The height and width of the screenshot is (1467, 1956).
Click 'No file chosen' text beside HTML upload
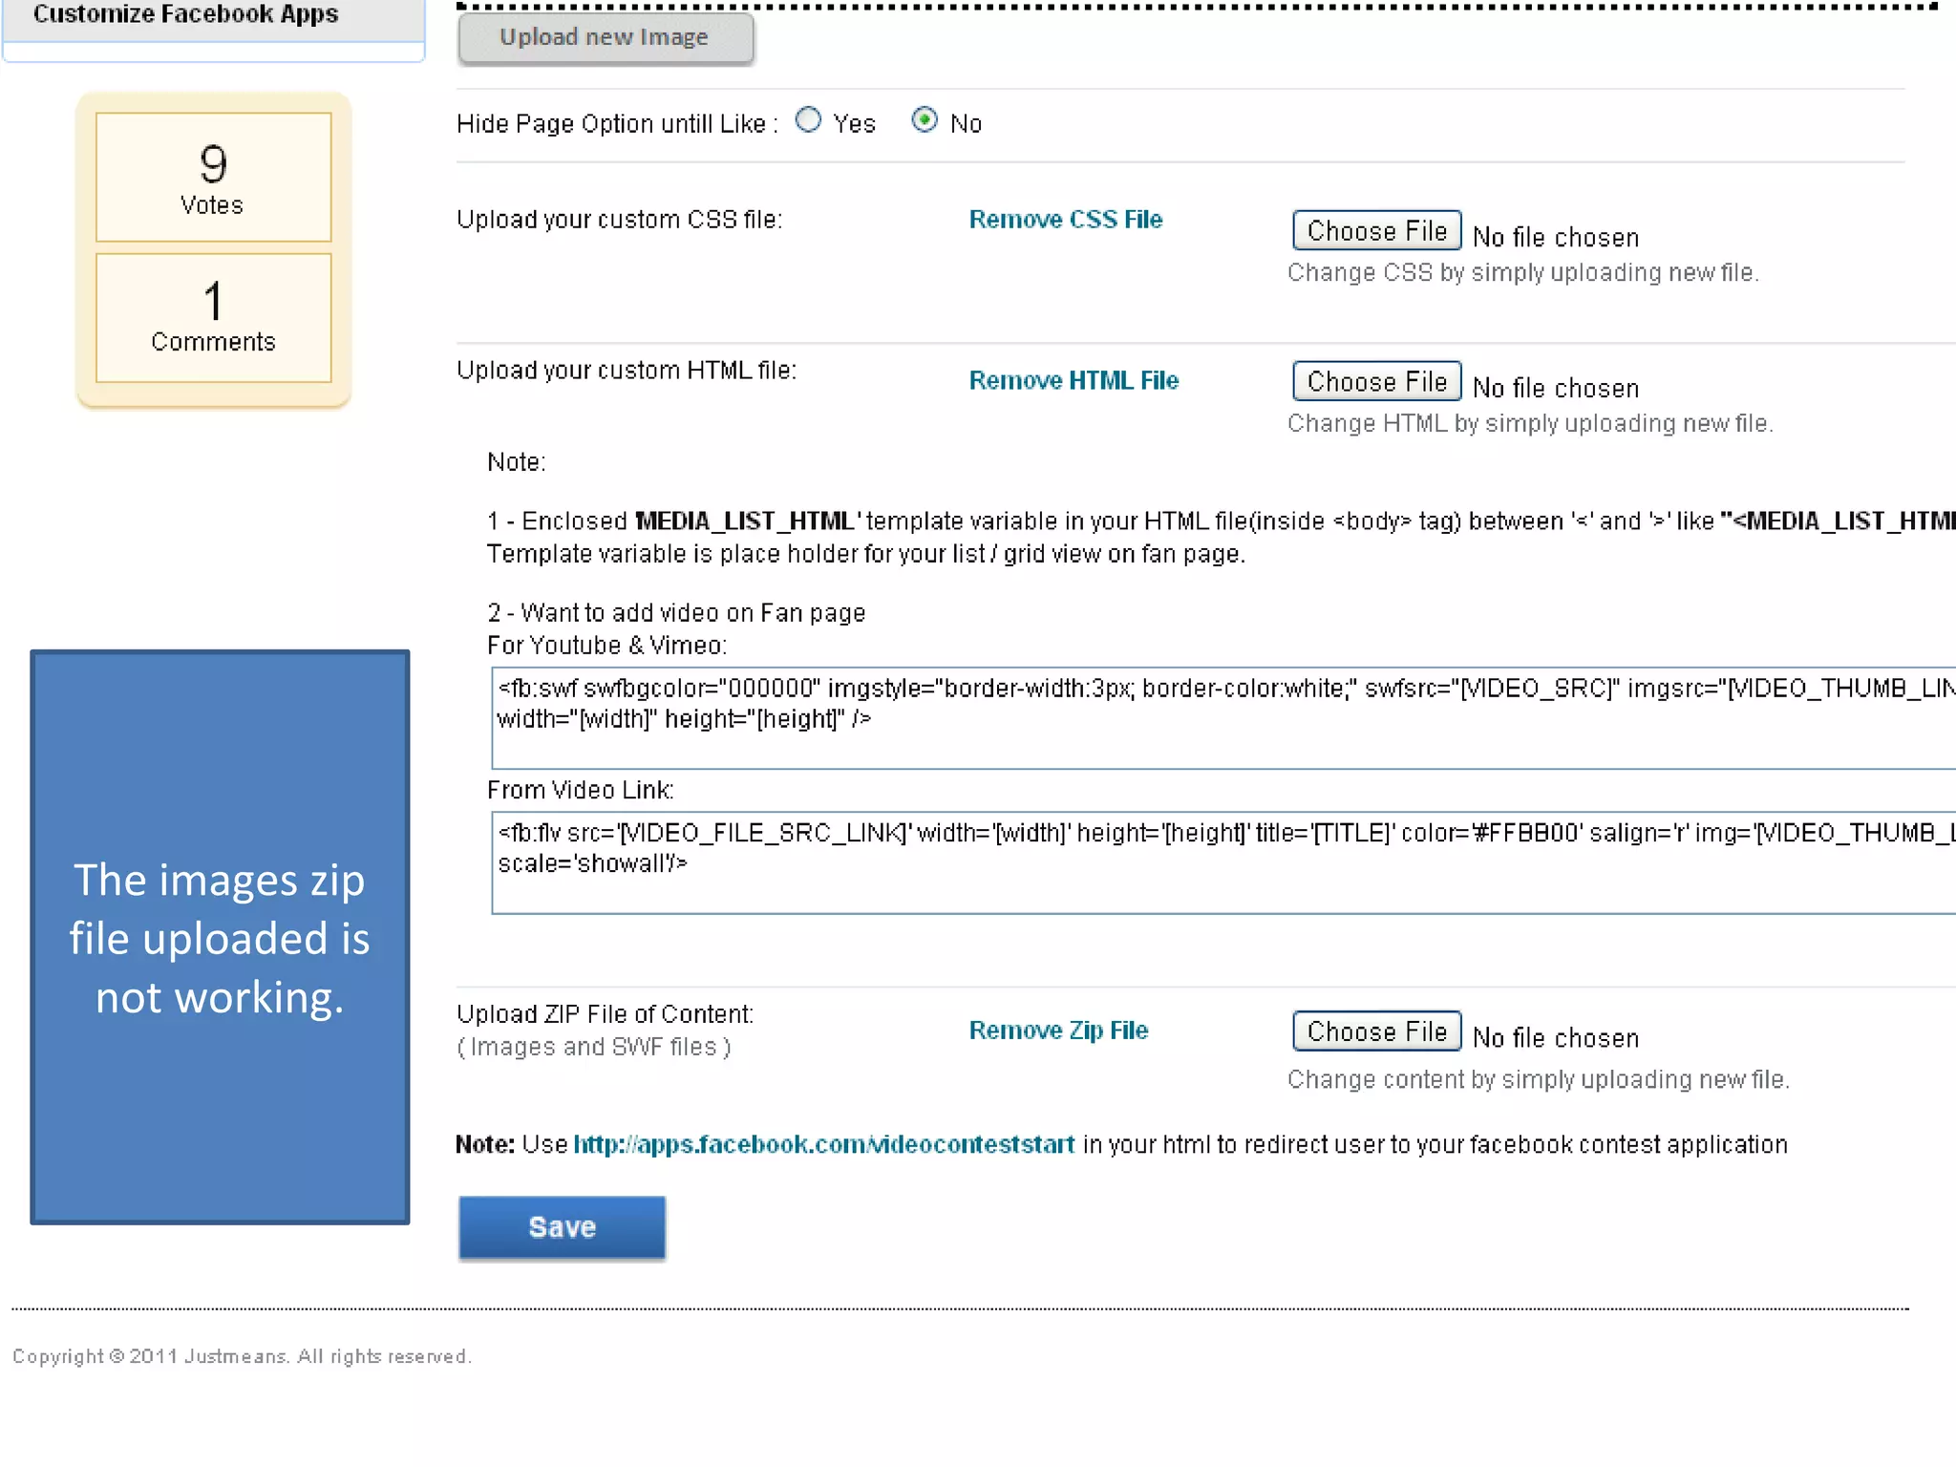(x=1556, y=389)
